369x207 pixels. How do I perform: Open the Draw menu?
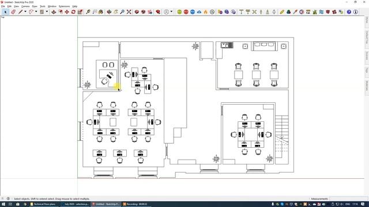[x=35, y=6]
